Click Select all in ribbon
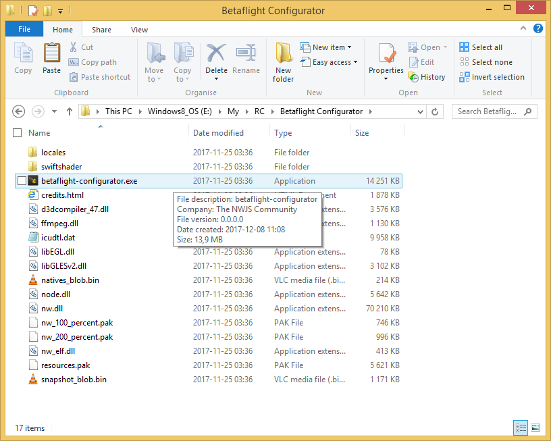This screenshot has width=551, height=441. [481, 47]
